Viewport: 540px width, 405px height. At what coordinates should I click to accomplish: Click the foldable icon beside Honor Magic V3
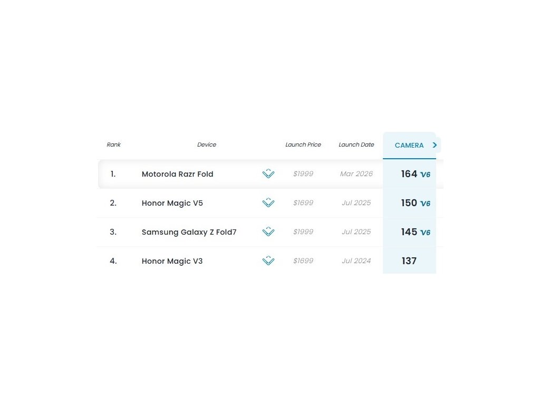click(268, 261)
